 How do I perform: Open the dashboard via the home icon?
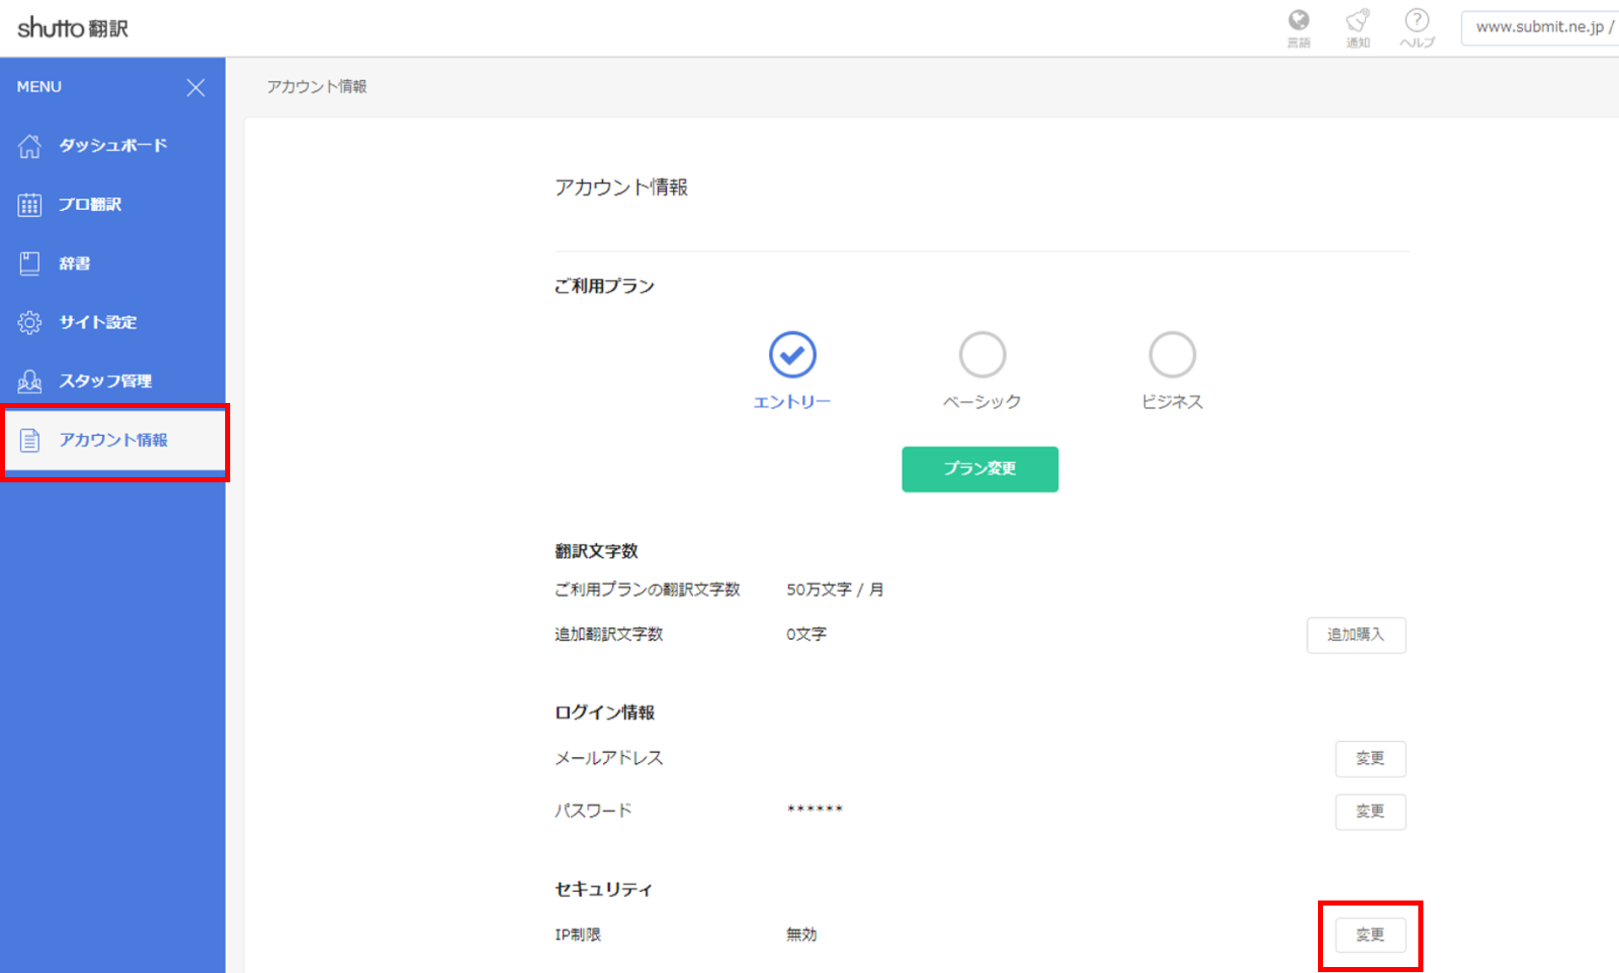(x=30, y=145)
